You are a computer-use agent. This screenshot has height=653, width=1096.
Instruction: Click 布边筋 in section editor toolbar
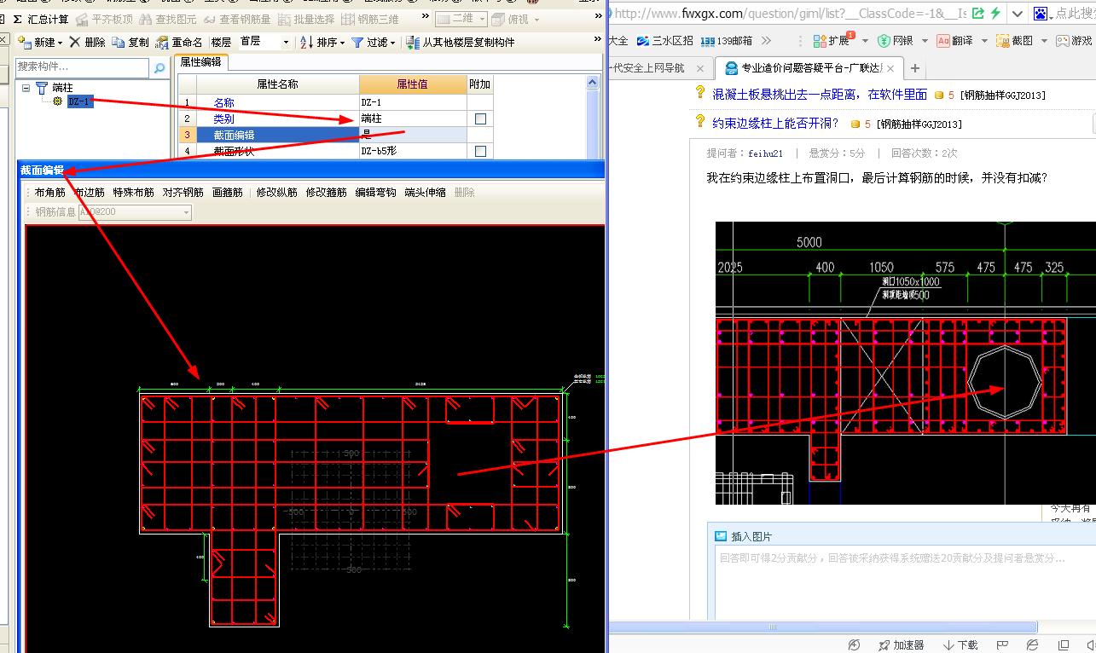(90, 193)
